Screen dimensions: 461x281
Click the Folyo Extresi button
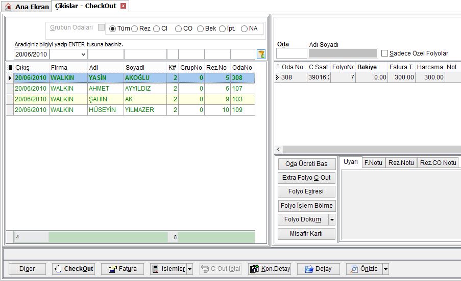[x=306, y=191]
